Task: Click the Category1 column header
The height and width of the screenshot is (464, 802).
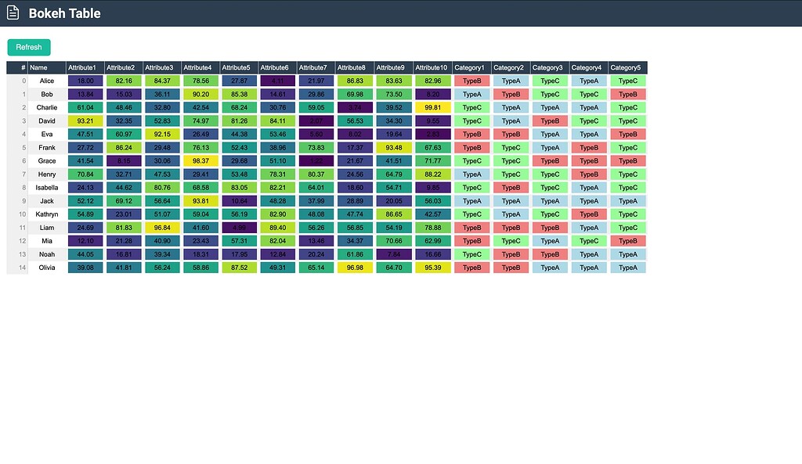Action: coord(470,67)
